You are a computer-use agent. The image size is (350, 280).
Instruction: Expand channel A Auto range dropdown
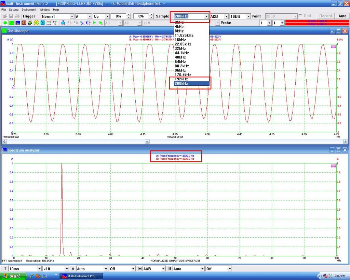106,269
